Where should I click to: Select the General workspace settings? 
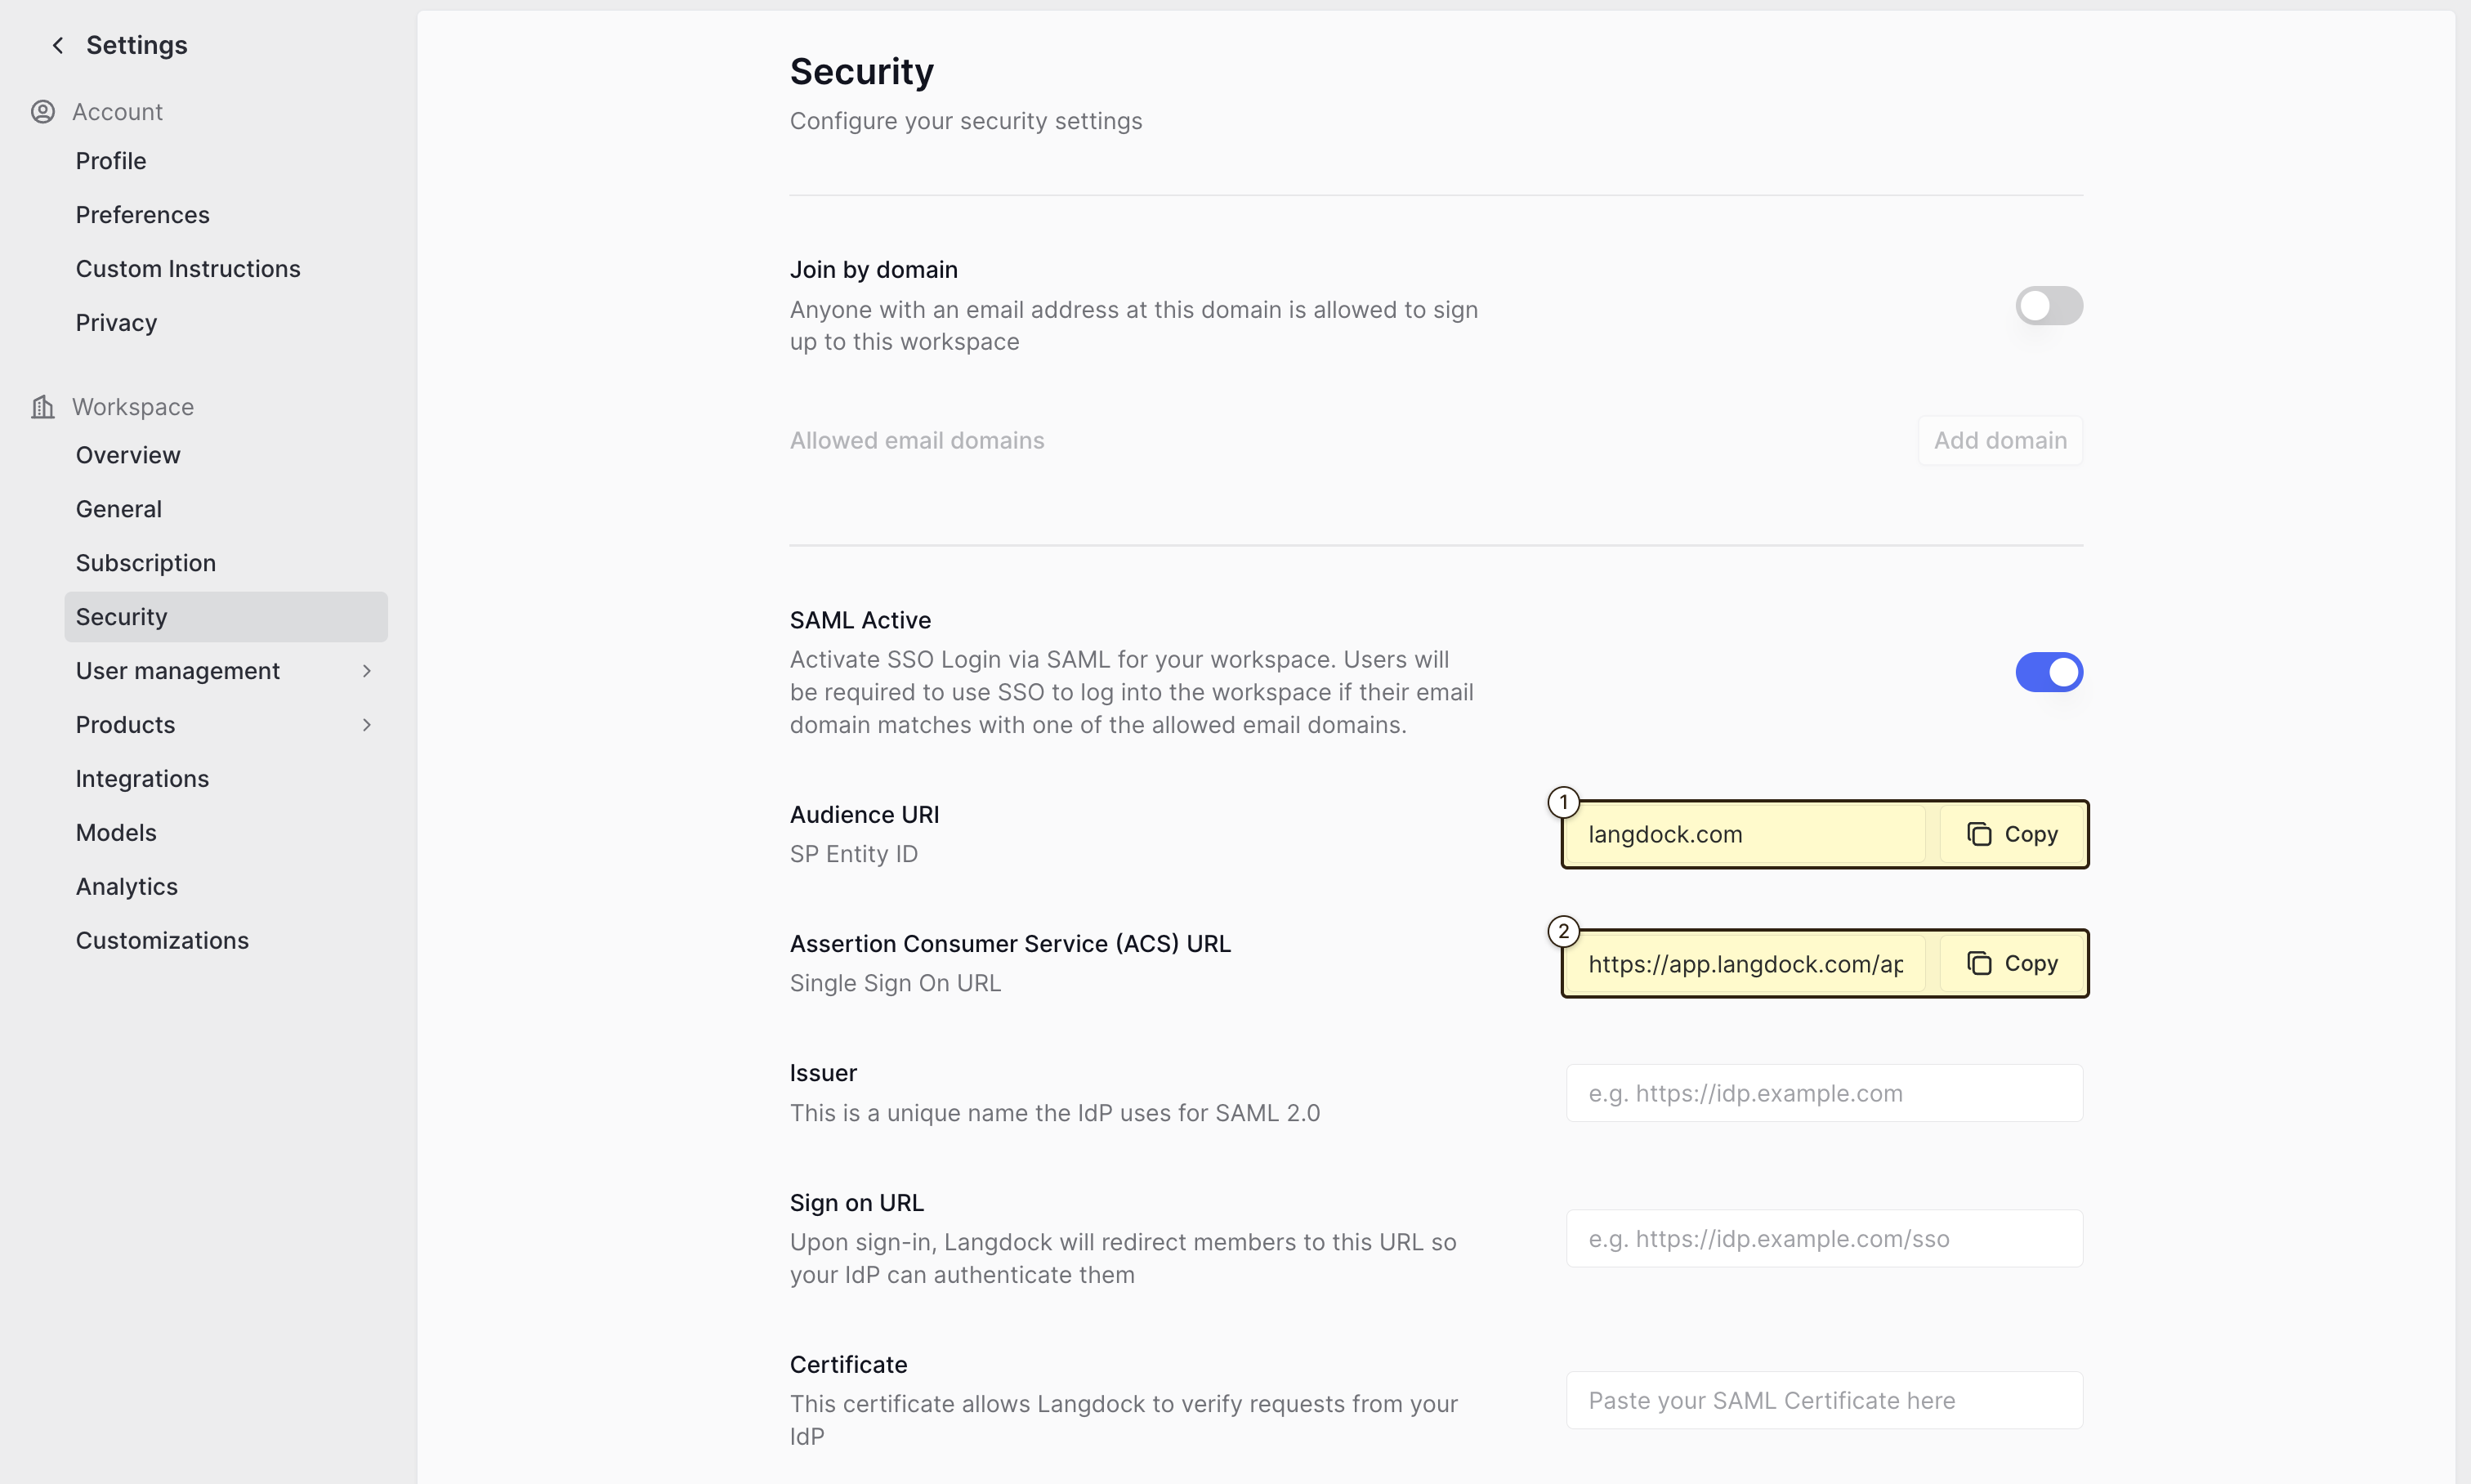226,509
